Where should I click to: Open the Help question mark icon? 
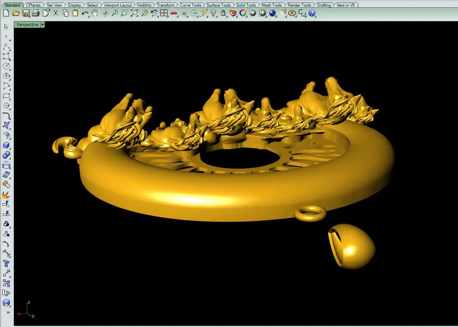pyautogui.click(x=312, y=13)
